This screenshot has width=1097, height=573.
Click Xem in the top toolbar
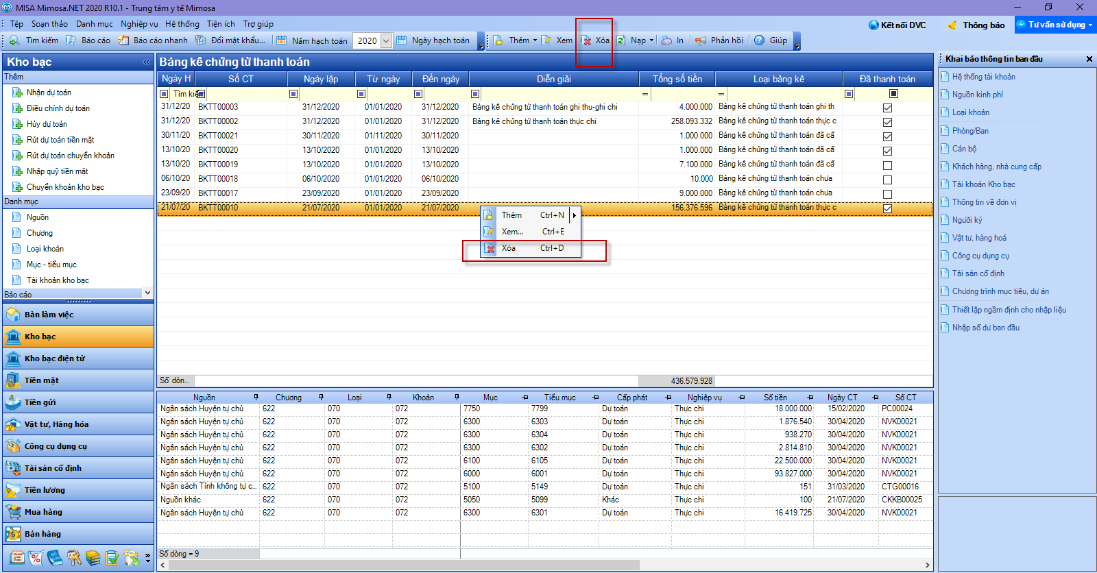557,40
